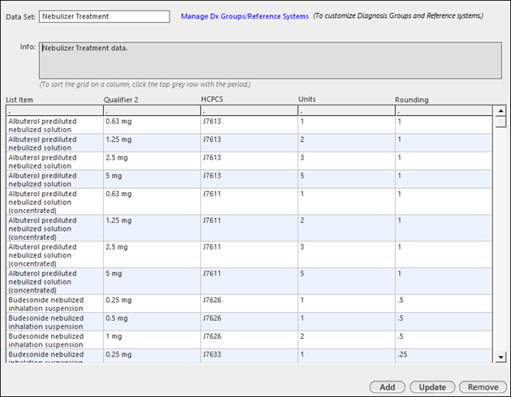Sort grid by Units column
The height and width of the screenshot is (397, 511).
[347, 111]
